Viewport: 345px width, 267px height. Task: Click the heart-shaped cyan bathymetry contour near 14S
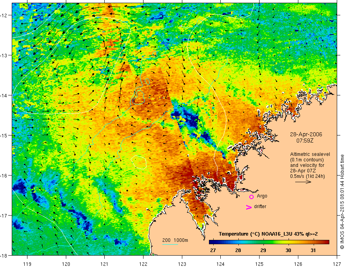138,97
